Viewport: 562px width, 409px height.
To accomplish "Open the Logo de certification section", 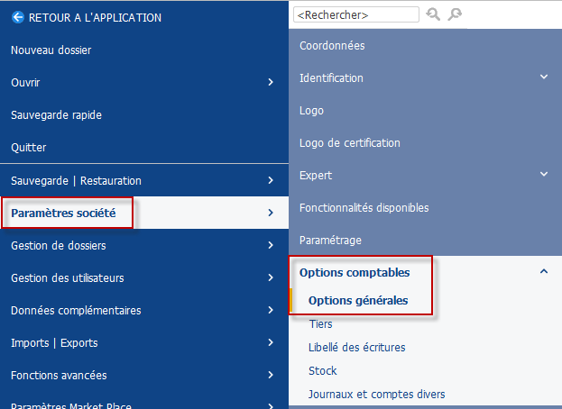I will point(350,143).
